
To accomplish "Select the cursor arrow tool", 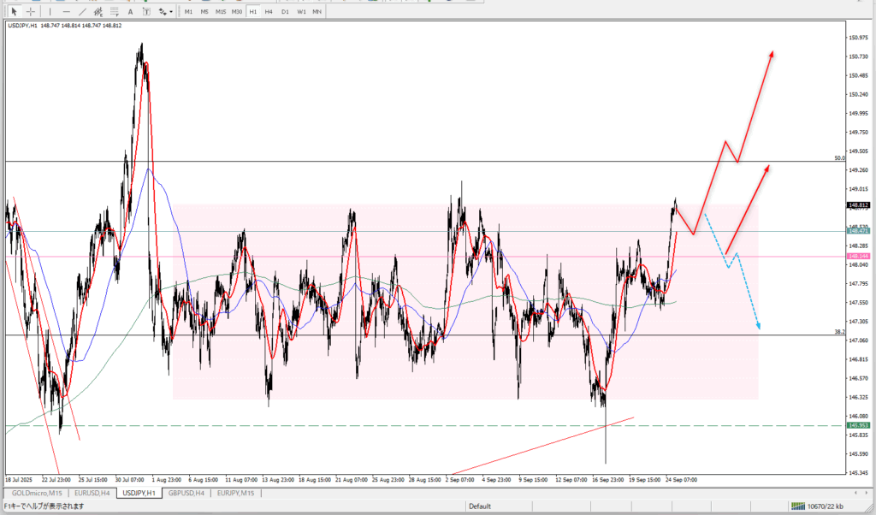I will pyautogui.click(x=14, y=12).
